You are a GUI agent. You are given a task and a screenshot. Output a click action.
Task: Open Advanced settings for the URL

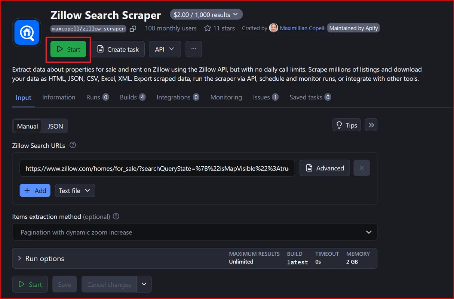(x=325, y=168)
